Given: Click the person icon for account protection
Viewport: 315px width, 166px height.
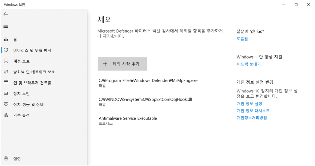Looking at the screenshot, I should tap(6, 61).
